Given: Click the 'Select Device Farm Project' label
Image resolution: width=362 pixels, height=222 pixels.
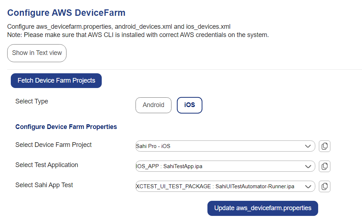Looking at the screenshot, I should click(x=54, y=145).
